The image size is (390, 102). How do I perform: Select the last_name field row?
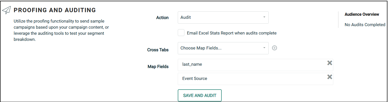click(x=250, y=65)
